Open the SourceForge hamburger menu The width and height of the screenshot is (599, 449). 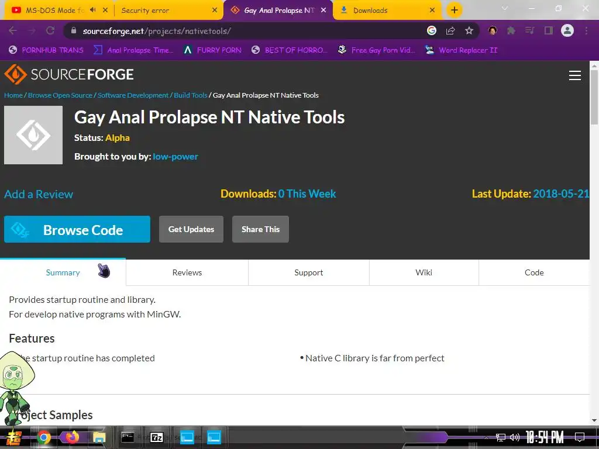(x=575, y=75)
